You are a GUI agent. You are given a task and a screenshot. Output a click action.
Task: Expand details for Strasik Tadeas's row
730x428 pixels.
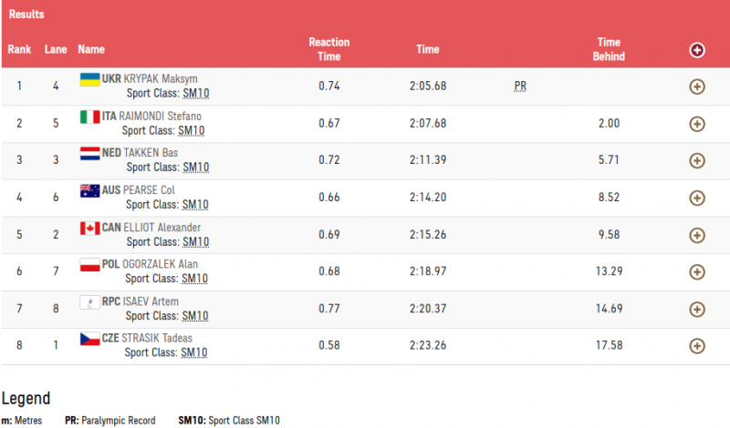697,345
